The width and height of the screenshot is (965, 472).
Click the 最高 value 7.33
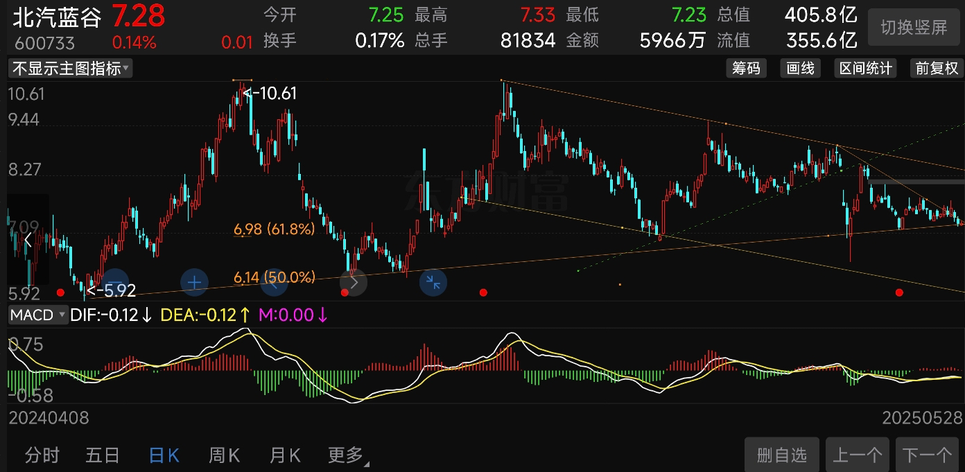538,15
